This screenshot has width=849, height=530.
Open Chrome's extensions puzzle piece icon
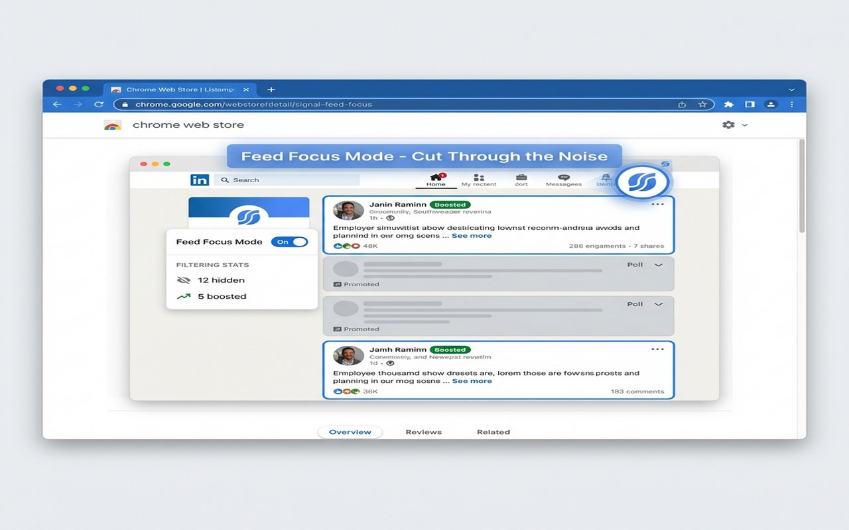728,104
